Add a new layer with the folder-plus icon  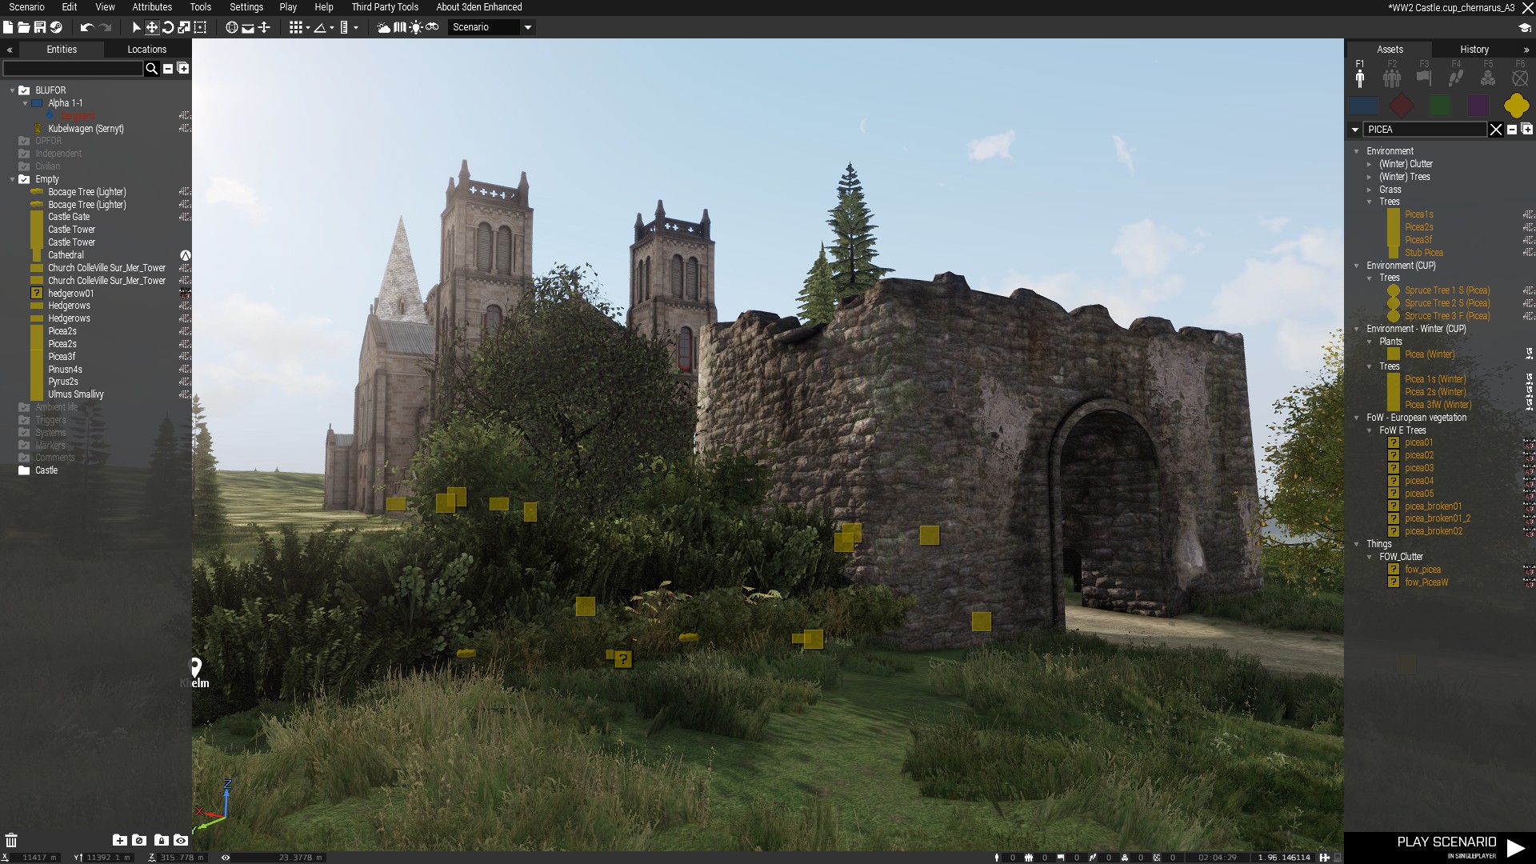pos(119,840)
